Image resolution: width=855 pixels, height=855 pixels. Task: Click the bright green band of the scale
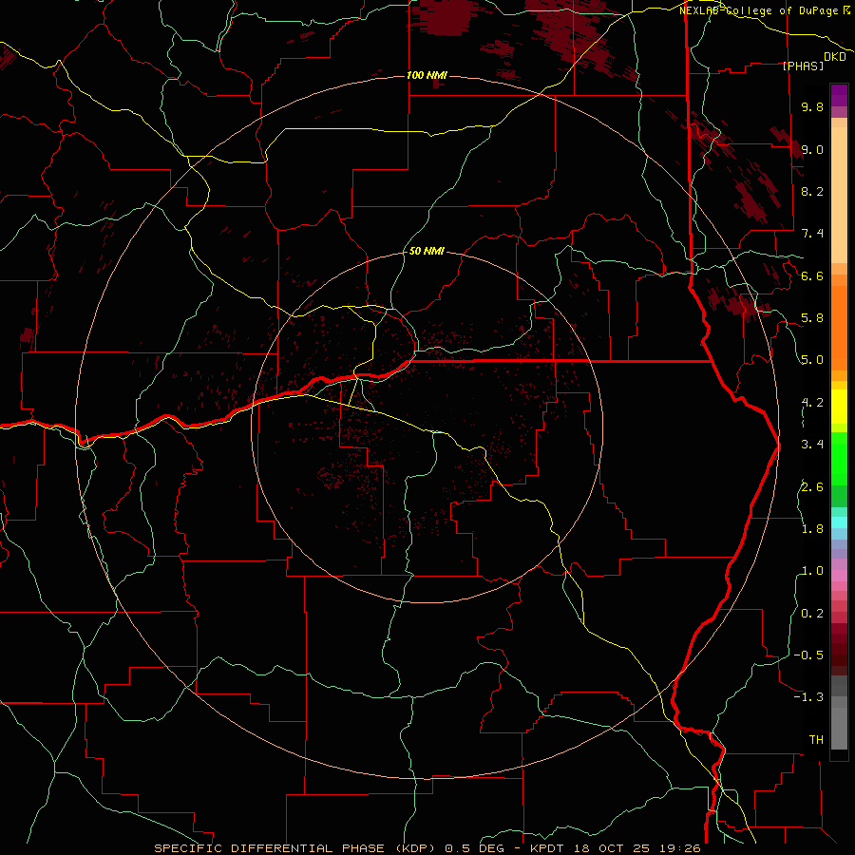click(x=839, y=458)
